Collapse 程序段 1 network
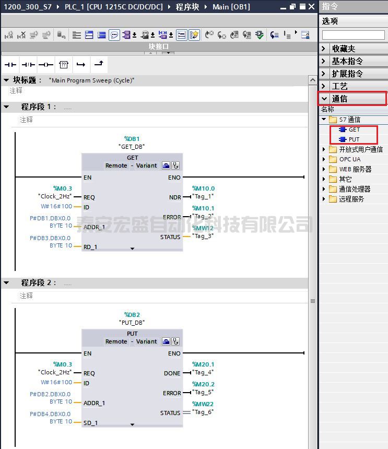This screenshot has height=449, width=388. 6,107
